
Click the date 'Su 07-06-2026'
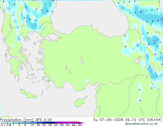tap(108, 120)
